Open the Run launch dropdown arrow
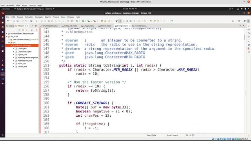Image resolution: width=251 pixels, height=141 pixels. click(85, 21)
